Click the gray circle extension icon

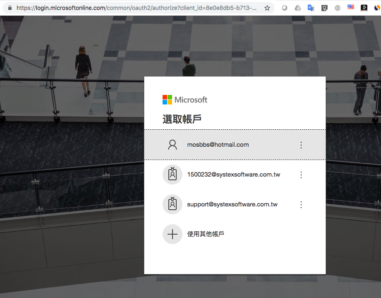point(284,8)
